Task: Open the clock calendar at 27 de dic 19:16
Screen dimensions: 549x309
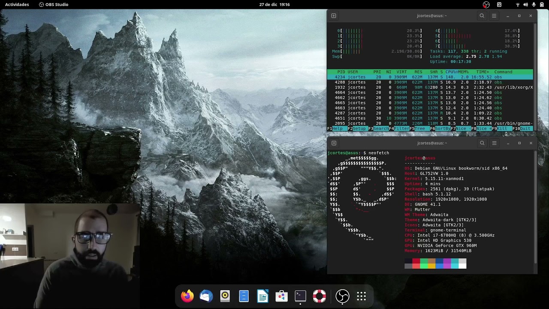Action: (274, 4)
